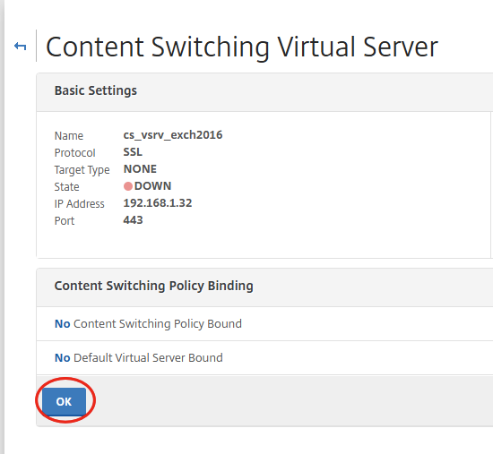Open No Content Switching Policy Bound row
493x454 pixels.
264,323
